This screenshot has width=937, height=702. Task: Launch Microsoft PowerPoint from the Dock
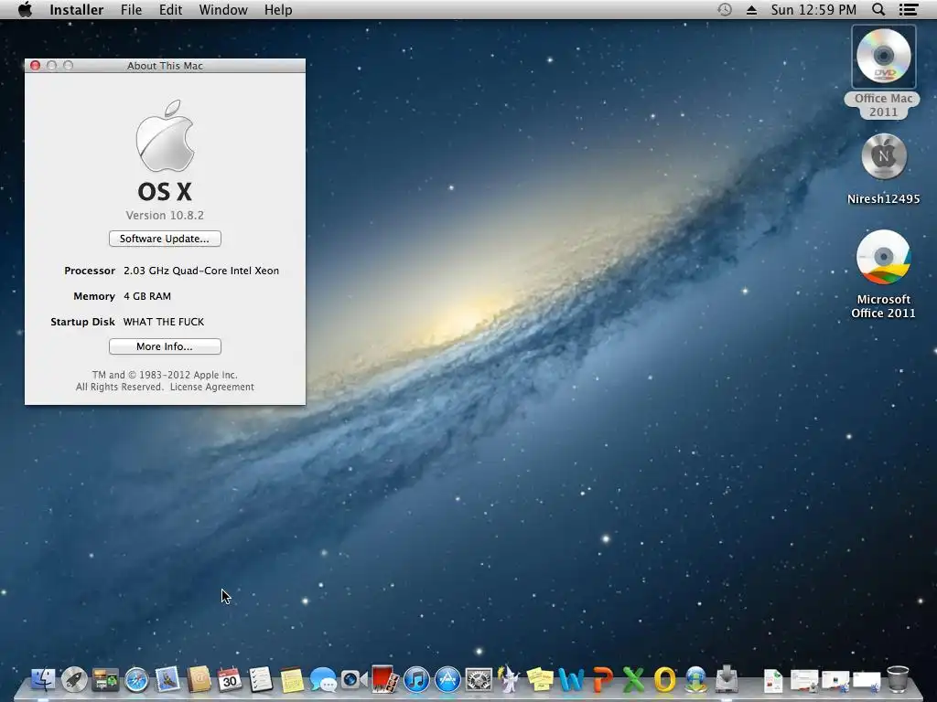click(x=602, y=679)
